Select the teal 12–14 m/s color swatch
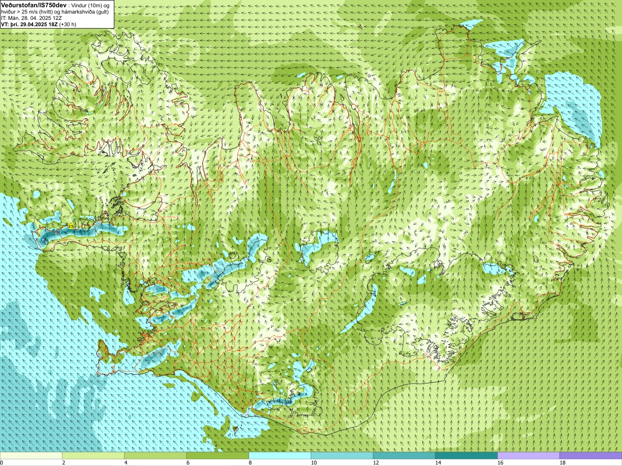The image size is (622, 466). [x=404, y=456]
